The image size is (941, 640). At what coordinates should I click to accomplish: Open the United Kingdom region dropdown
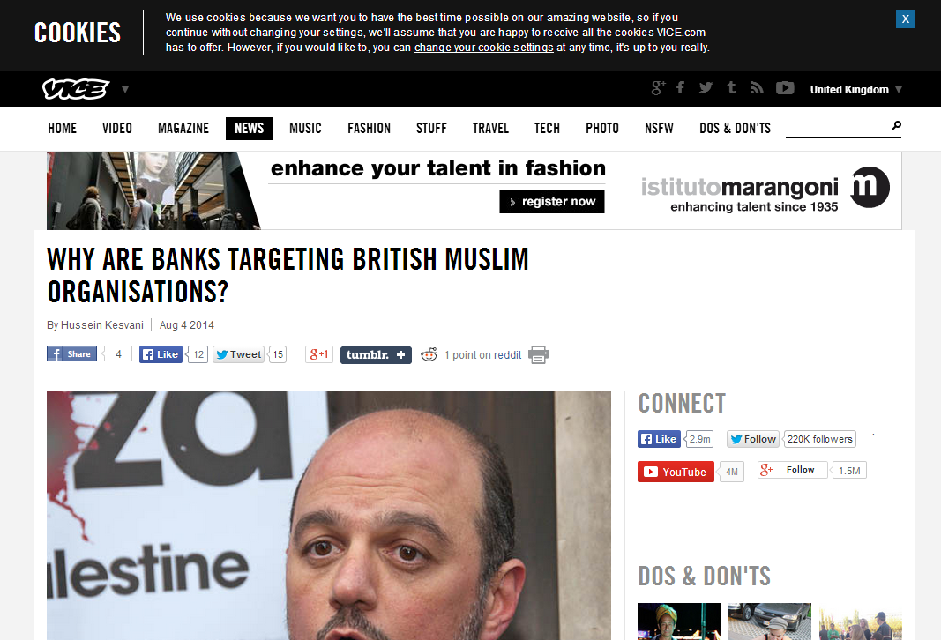coord(855,89)
